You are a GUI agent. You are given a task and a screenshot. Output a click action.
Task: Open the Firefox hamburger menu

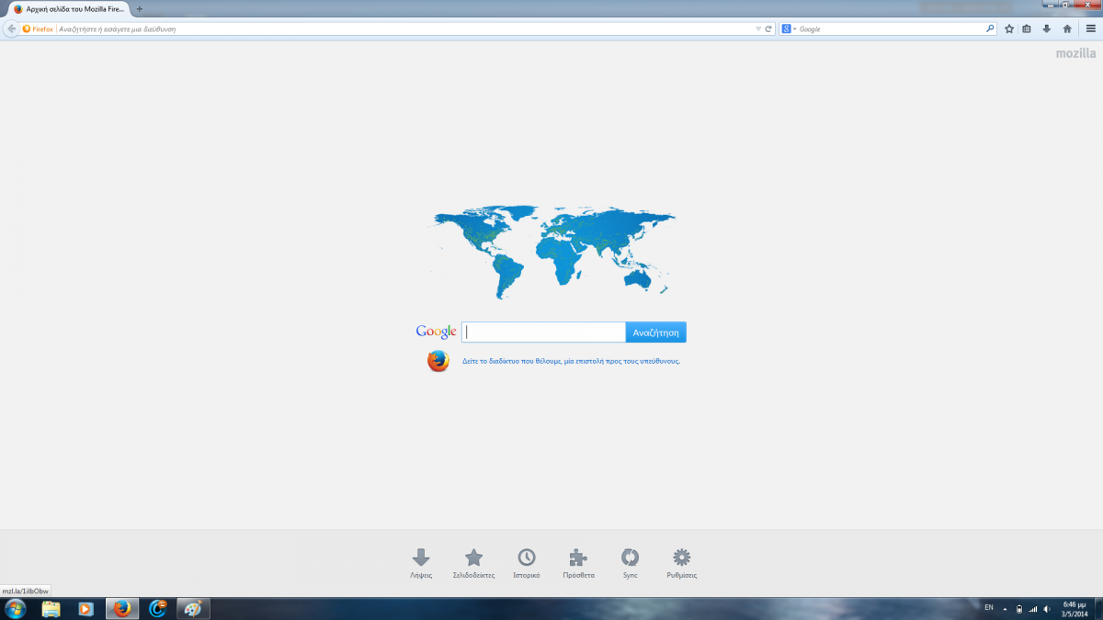pos(1090,28)
